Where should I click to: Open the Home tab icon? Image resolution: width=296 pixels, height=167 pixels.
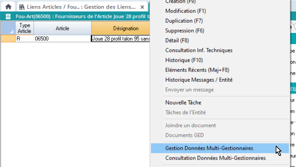[x=8, y=7]
